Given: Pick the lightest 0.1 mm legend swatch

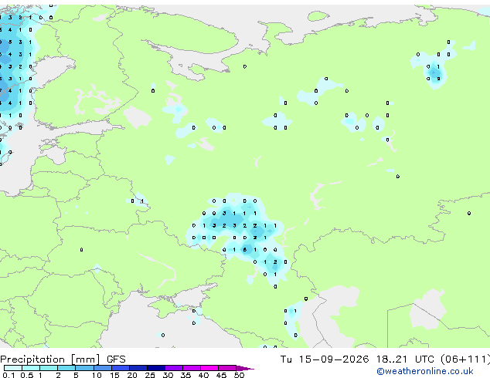Looking at the screenshot, I should tap(13, 368).
